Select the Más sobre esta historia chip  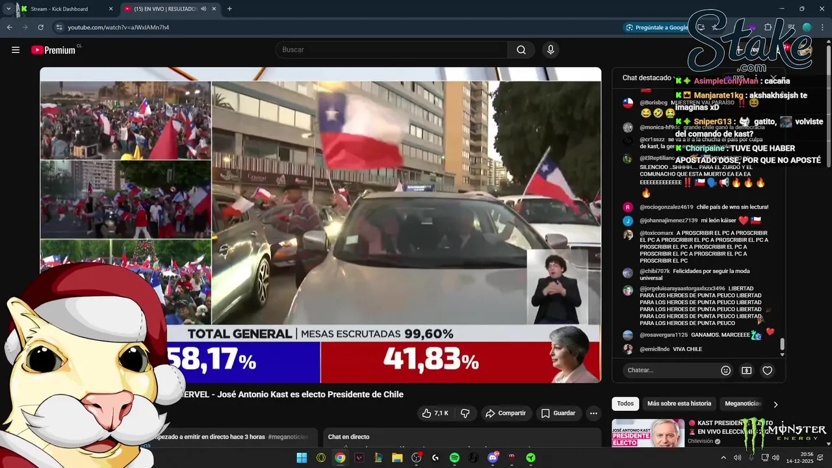[x=679, y=404]
